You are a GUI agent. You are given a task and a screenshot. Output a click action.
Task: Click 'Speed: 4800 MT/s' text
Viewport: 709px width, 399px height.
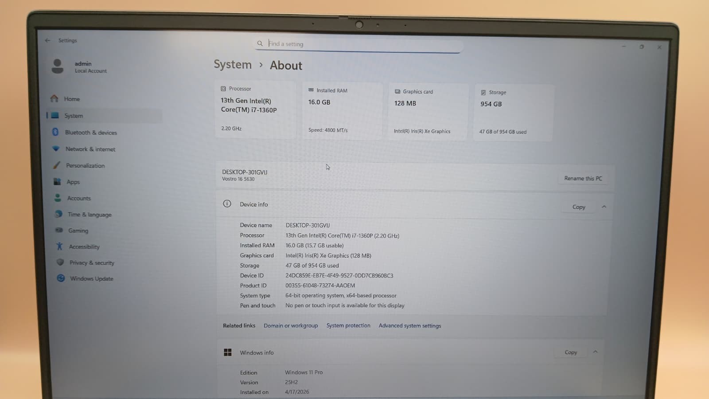328,130
